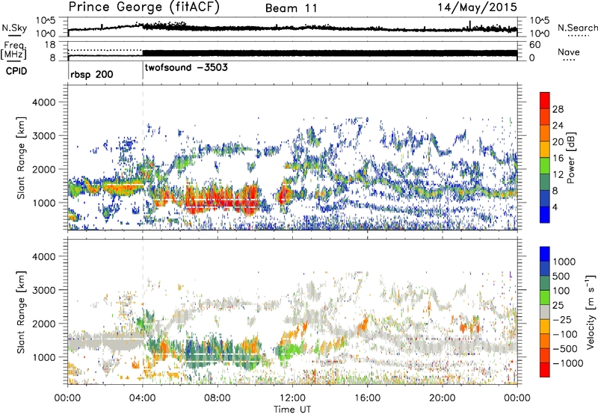Click the power colorbar value 28
This screenshot has width=598, height=414.
tap(558, 109)
